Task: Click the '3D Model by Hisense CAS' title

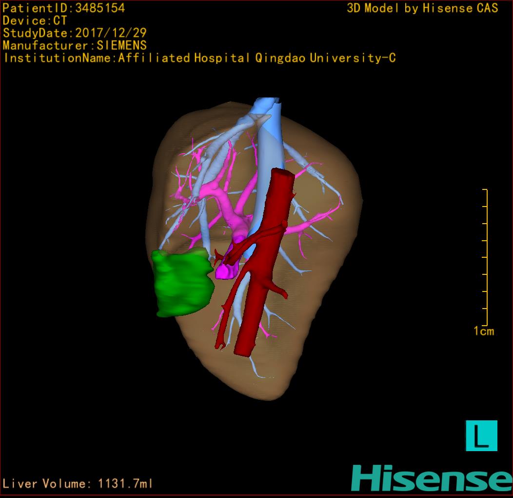Action: [x=422, y=8]
